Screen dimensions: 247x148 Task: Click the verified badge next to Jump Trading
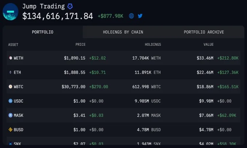tap(70, 6)
